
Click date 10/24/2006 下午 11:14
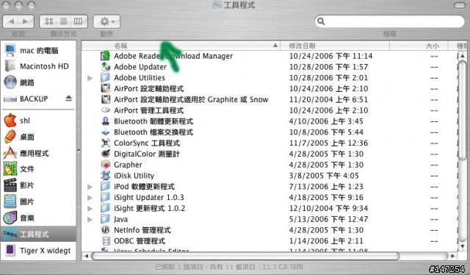tap(330, 56)
